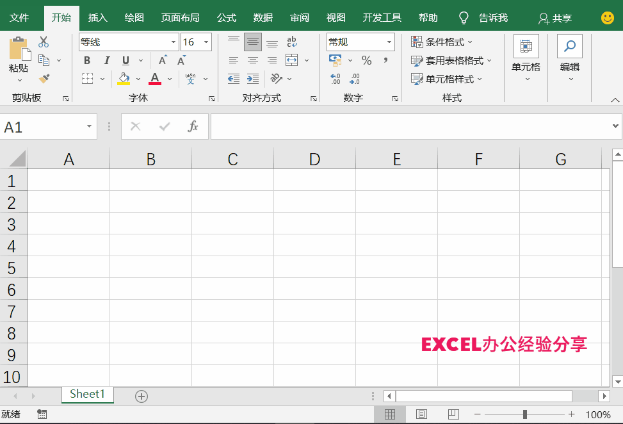Screen dimensions: 623x424
Task: Click the Insert Function fx icon
Action: (194, 126)
